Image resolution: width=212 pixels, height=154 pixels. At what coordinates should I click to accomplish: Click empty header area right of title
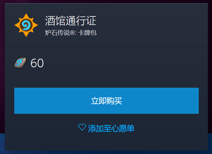(x=151, y=25)
